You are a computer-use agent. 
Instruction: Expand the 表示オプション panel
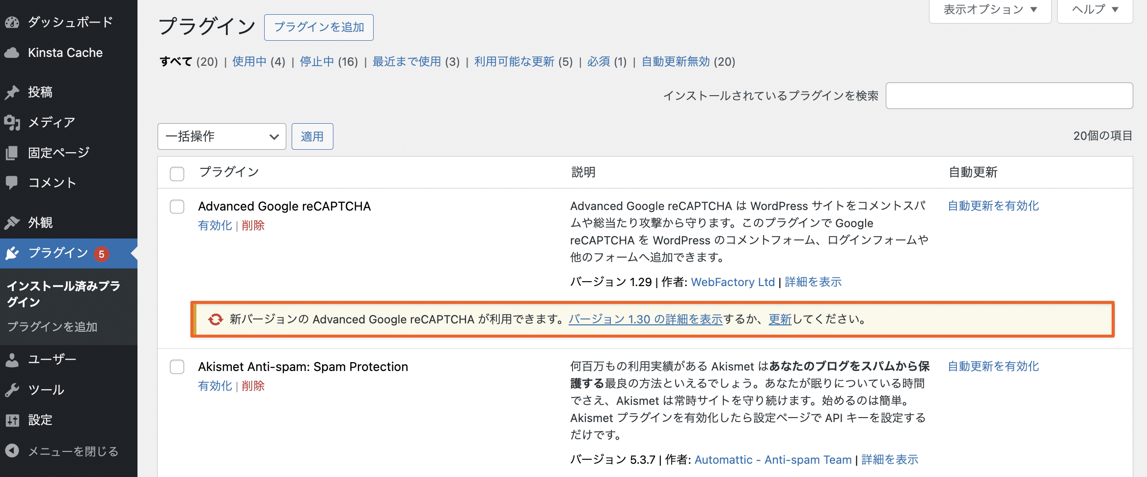pos(990,10)
